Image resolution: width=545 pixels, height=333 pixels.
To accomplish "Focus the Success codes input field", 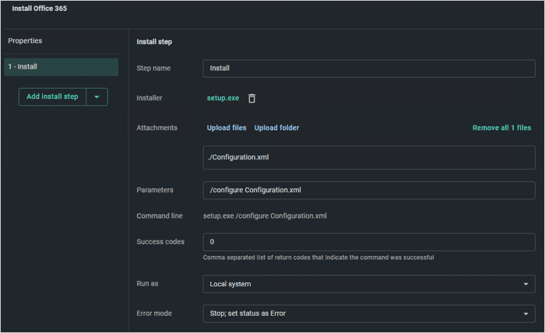I will tap(369, 242).
